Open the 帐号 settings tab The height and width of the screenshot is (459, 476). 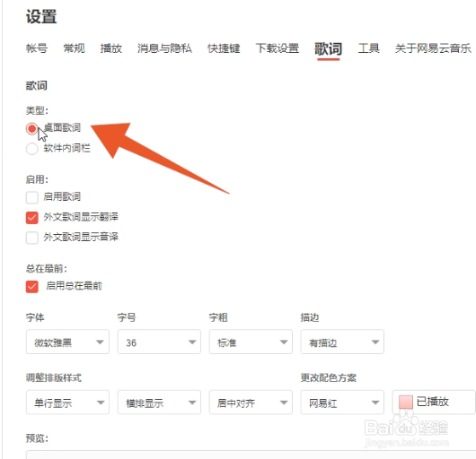[37, 48]
